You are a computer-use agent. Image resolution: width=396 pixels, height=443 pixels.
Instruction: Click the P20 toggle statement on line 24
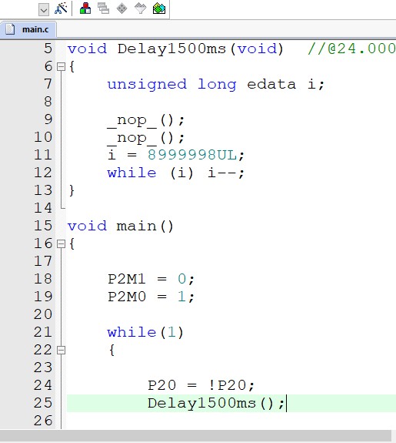coord(201,385)
